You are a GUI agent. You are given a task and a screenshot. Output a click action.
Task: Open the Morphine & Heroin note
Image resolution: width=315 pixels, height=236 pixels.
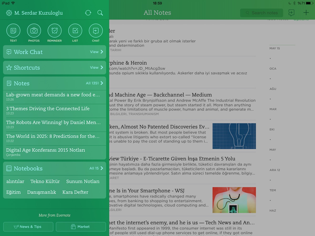182,72
